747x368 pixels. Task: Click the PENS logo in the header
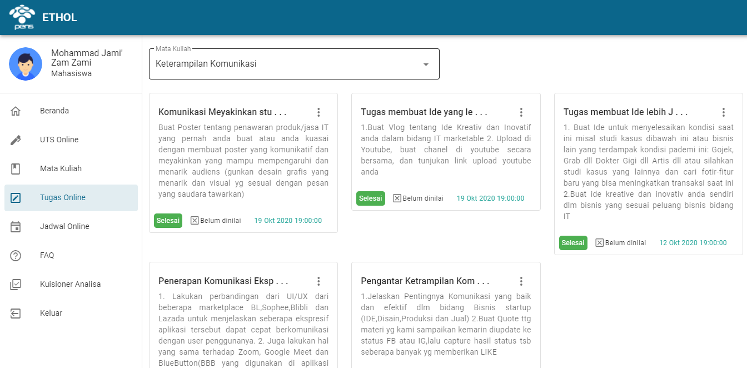click(x=22, y=17)
